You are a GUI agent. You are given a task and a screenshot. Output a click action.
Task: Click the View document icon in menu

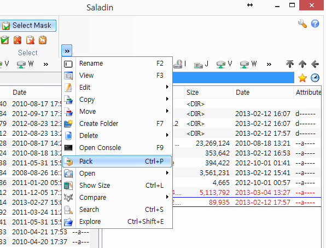(x=68, y=76)
